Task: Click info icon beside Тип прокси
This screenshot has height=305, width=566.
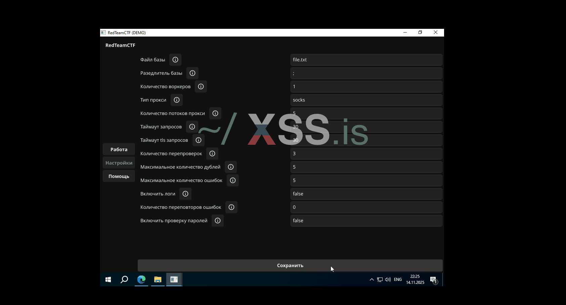Action: click(x=177, y=100)
